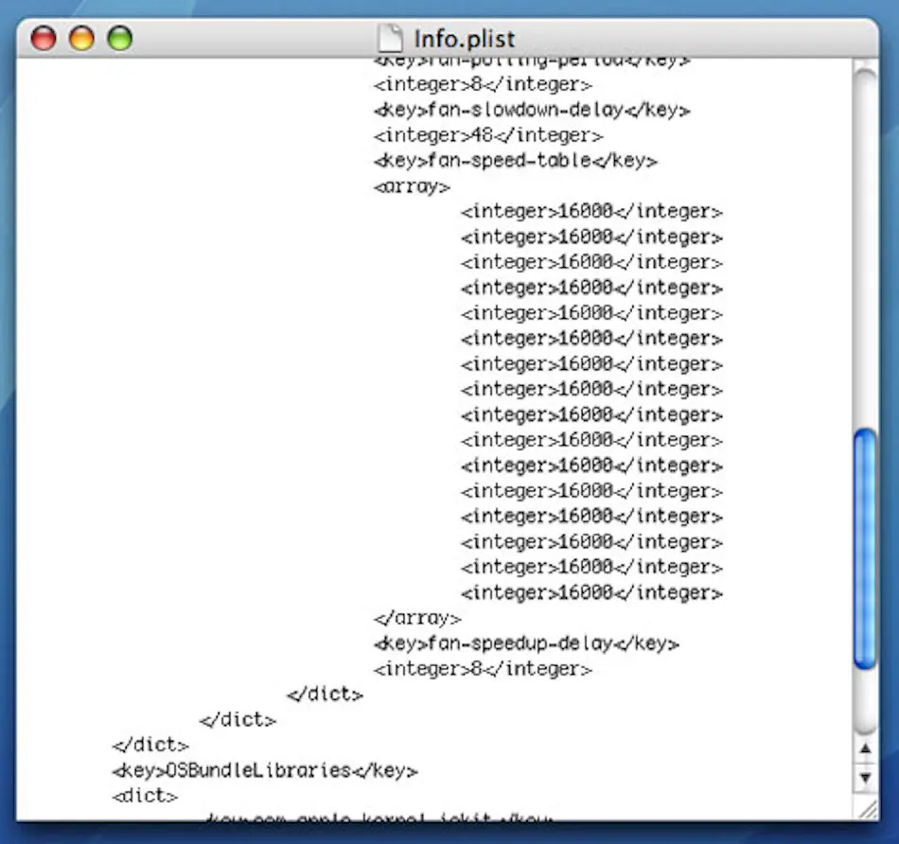Click the scroll down arrow

[x=866, y=778]
